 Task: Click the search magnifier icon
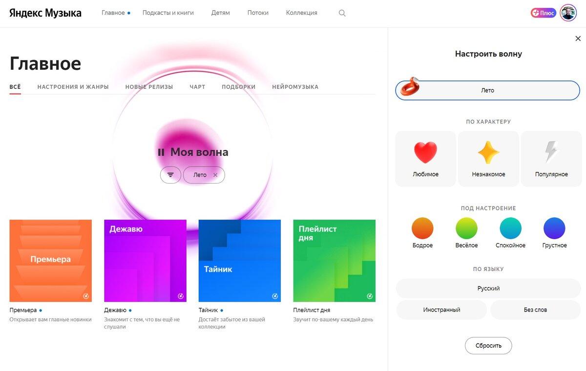pos(342,13)
